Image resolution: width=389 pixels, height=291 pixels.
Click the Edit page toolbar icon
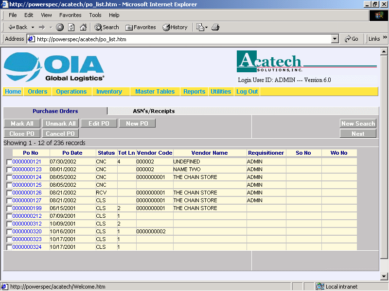click(200, 27)
